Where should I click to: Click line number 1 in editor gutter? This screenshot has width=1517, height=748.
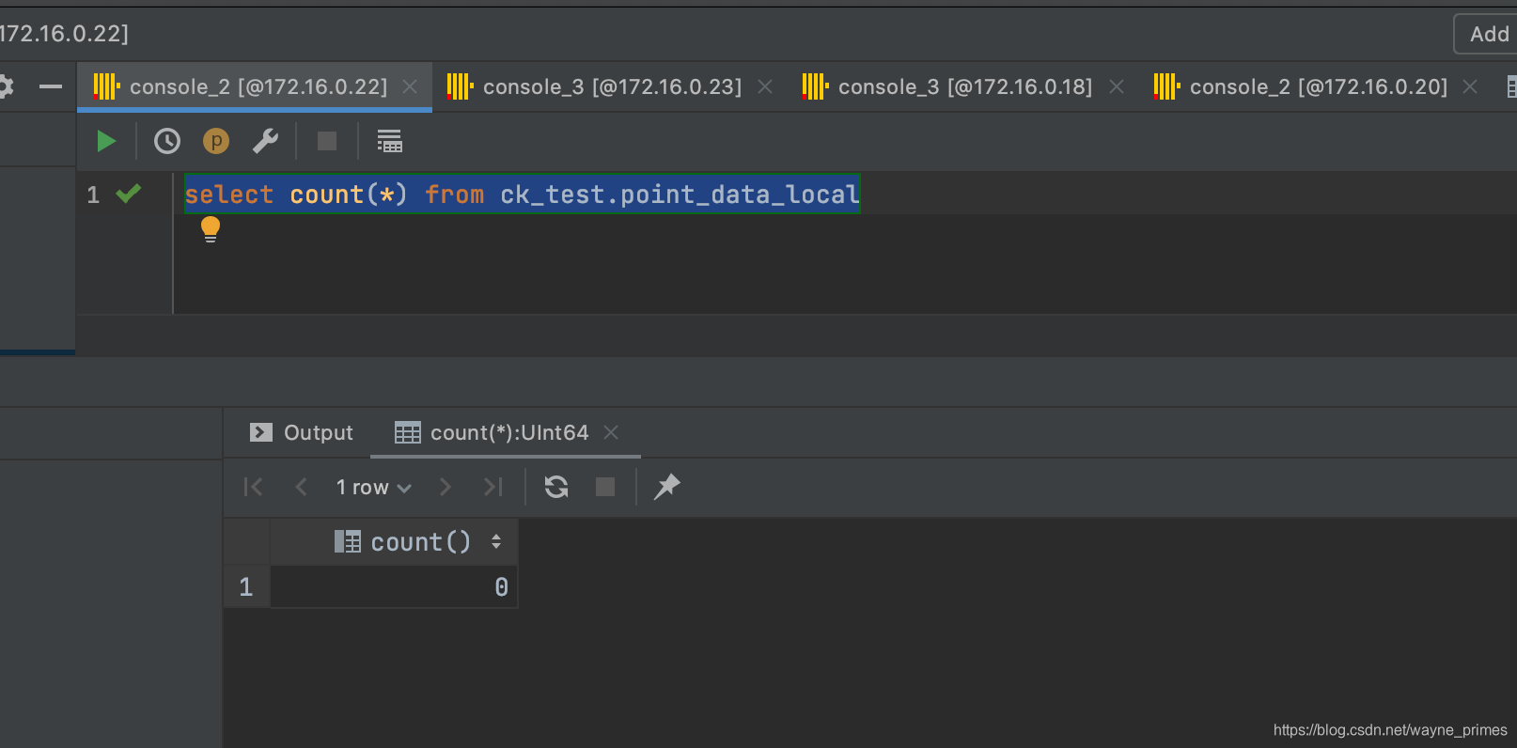coord(93,195)
